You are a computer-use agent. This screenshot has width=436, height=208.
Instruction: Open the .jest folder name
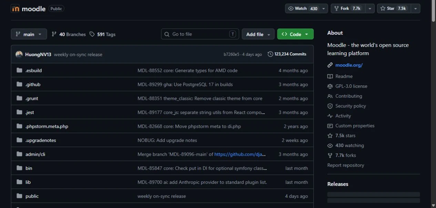click(30, 112)
